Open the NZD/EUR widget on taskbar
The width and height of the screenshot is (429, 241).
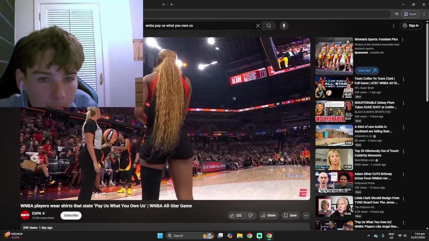point(13,236)
